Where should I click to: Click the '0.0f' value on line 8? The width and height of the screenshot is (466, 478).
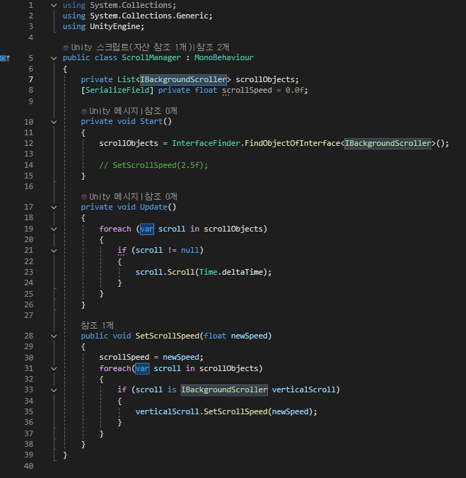[294, 90]
